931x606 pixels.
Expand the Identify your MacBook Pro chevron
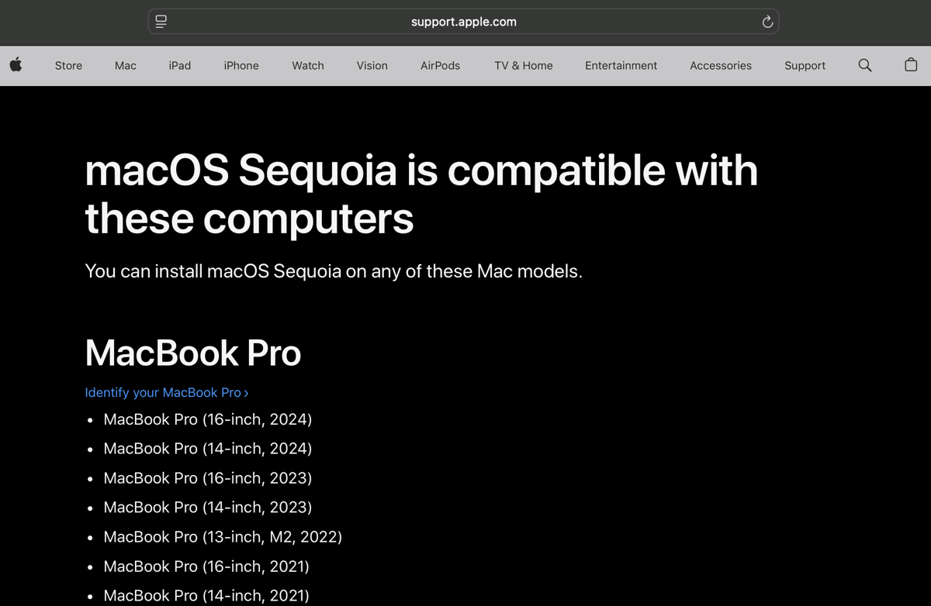coord(246,393)
